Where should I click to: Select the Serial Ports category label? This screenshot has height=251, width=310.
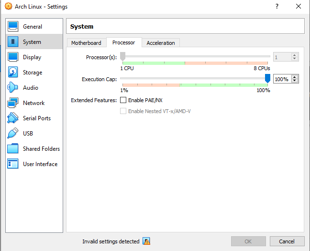(37, 118)
